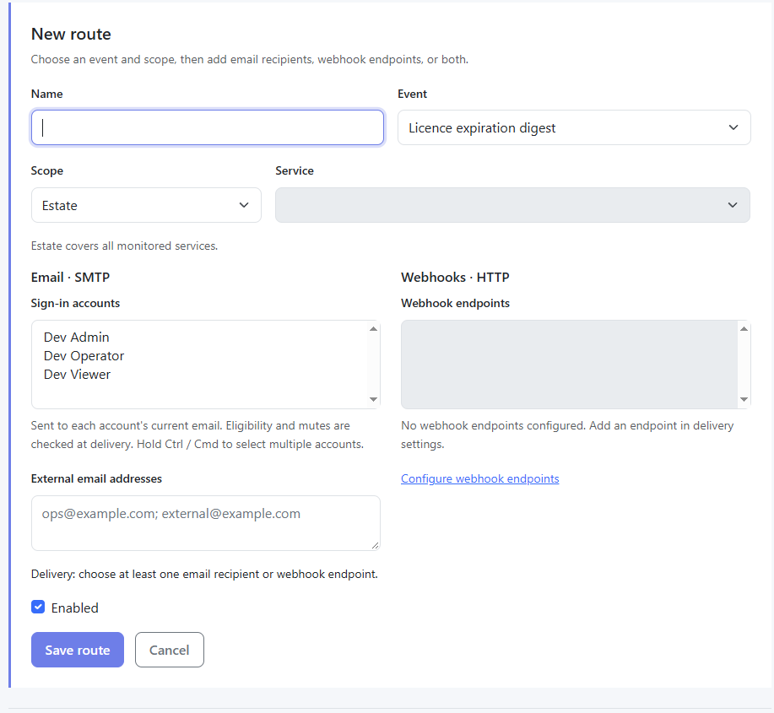Open the Event dropdown showing Licence expiration digest
774x713 pixels.
pyautogui.click(x=574, y=127)
